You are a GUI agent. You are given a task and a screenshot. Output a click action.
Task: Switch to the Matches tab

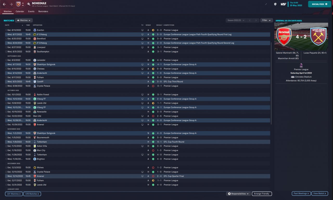(8, 11)
